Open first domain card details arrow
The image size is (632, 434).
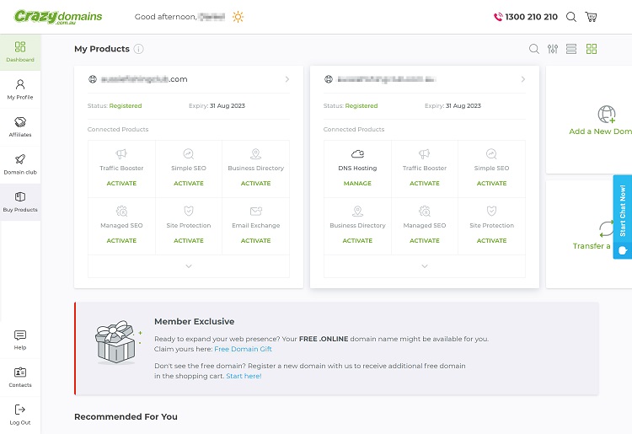click(x=287, y=79)
